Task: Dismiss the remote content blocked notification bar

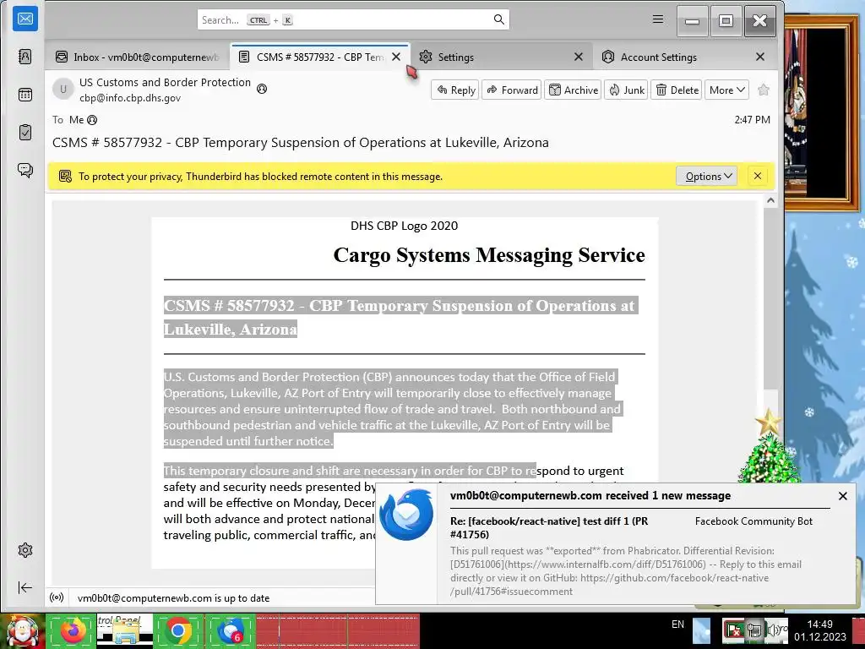Action: (758, 176)
